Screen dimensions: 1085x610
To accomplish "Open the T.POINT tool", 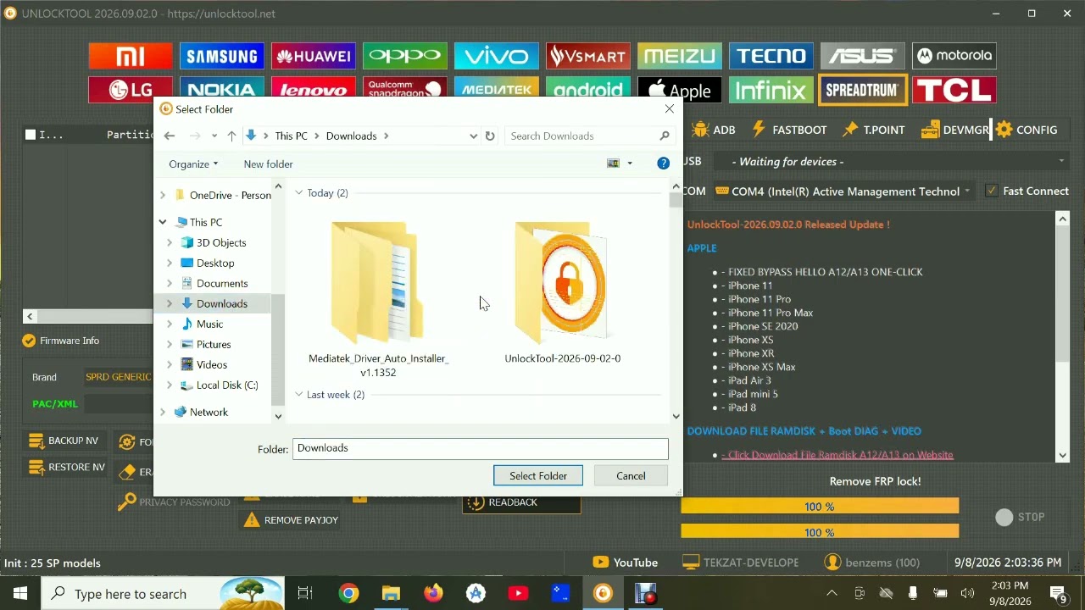I will click(874, 130).
